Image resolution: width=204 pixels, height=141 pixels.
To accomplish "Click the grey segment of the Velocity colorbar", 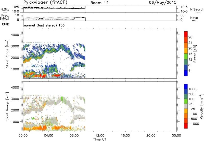I will (186, 106).
